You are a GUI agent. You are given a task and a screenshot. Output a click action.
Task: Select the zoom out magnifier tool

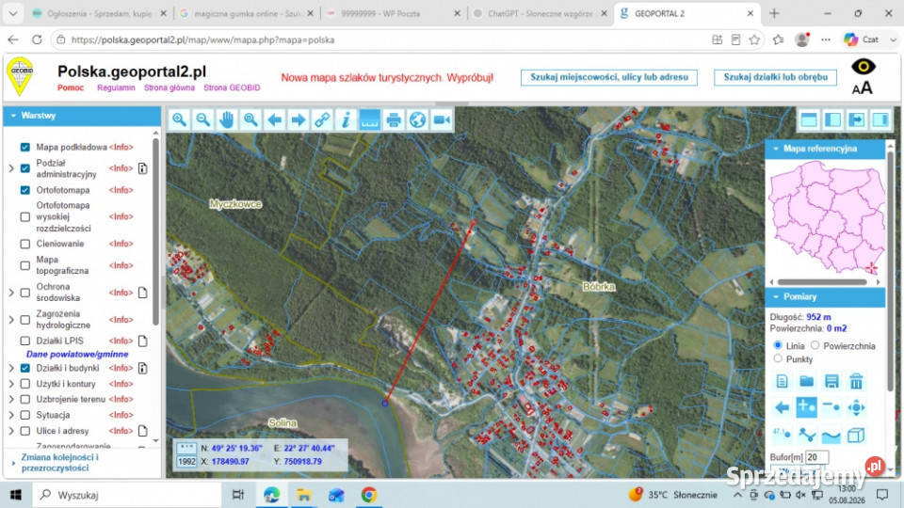point(203,119)
